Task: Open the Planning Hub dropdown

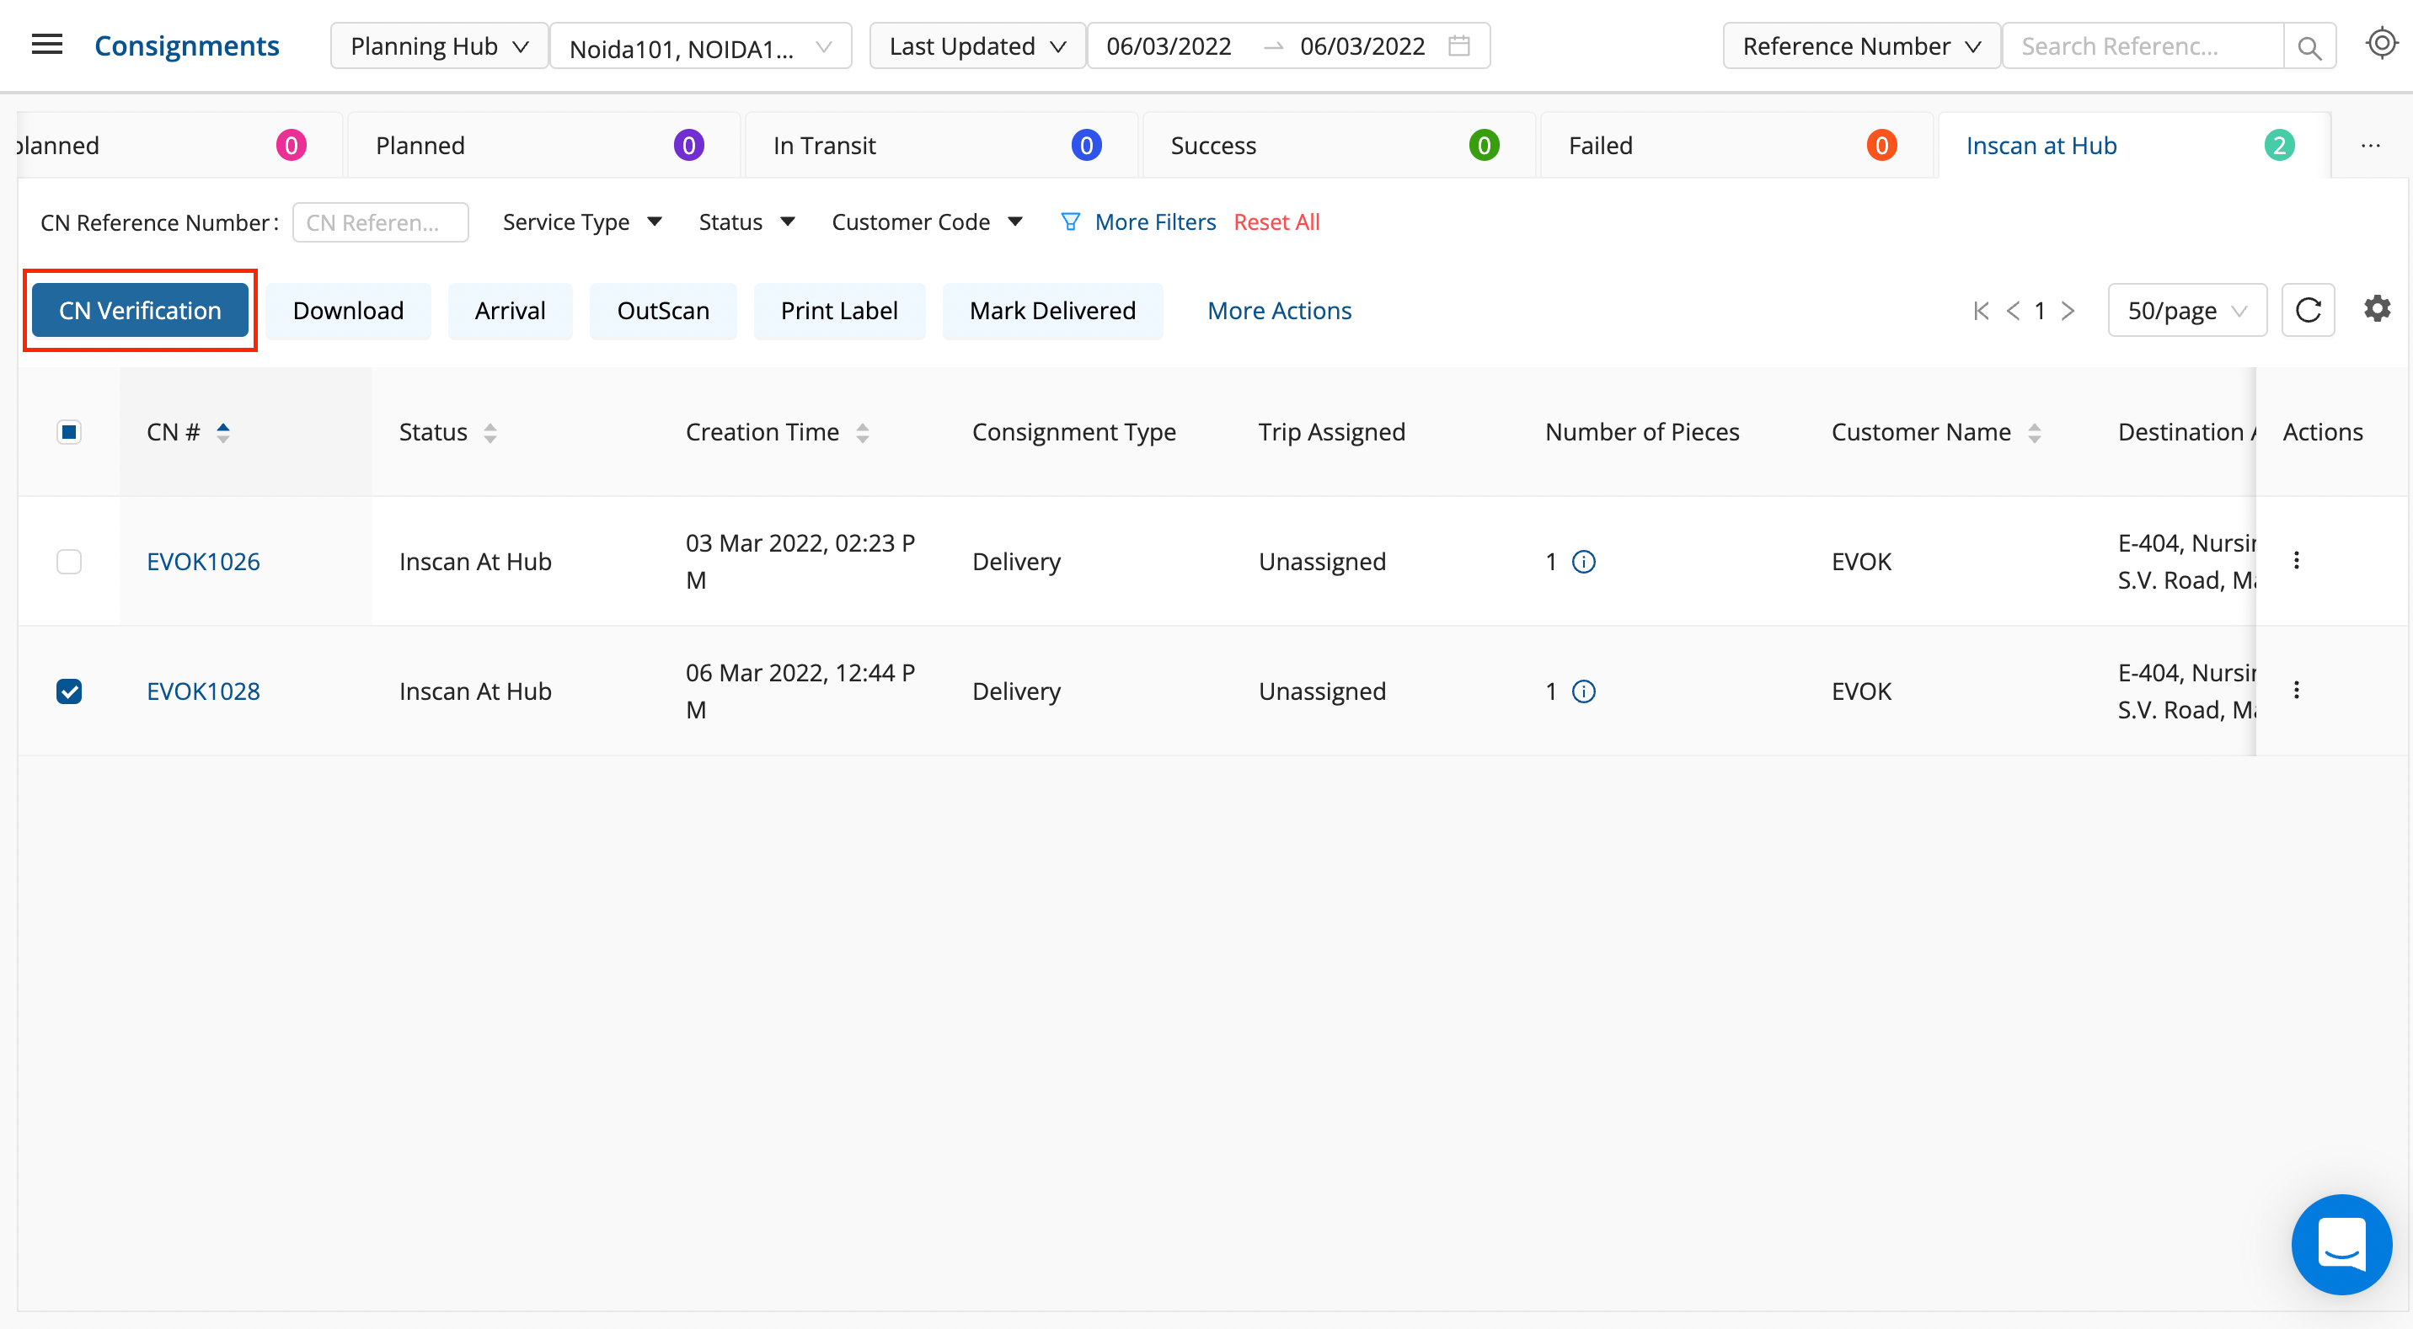Action: click(438, 45)
